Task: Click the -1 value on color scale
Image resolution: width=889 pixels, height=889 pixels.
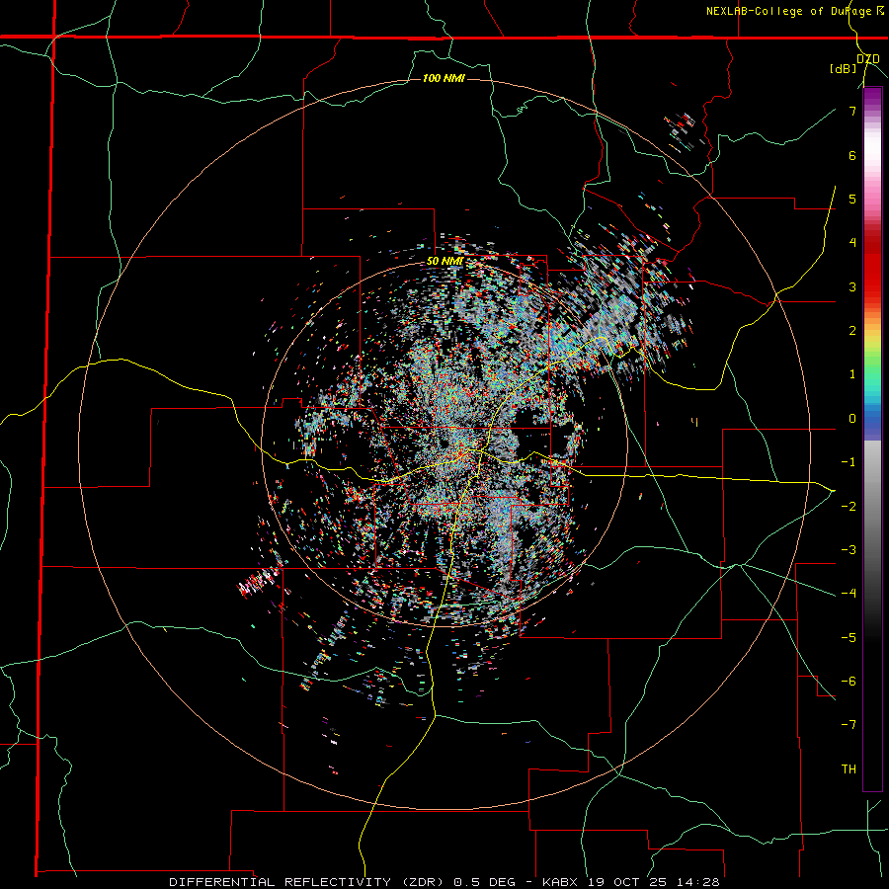Action: [x=849, y=462]
